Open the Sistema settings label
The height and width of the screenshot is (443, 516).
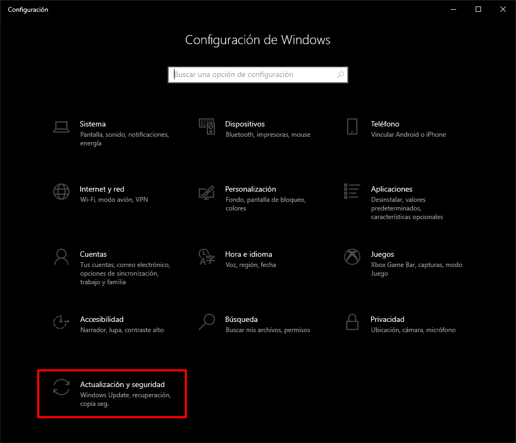[93, 124]
